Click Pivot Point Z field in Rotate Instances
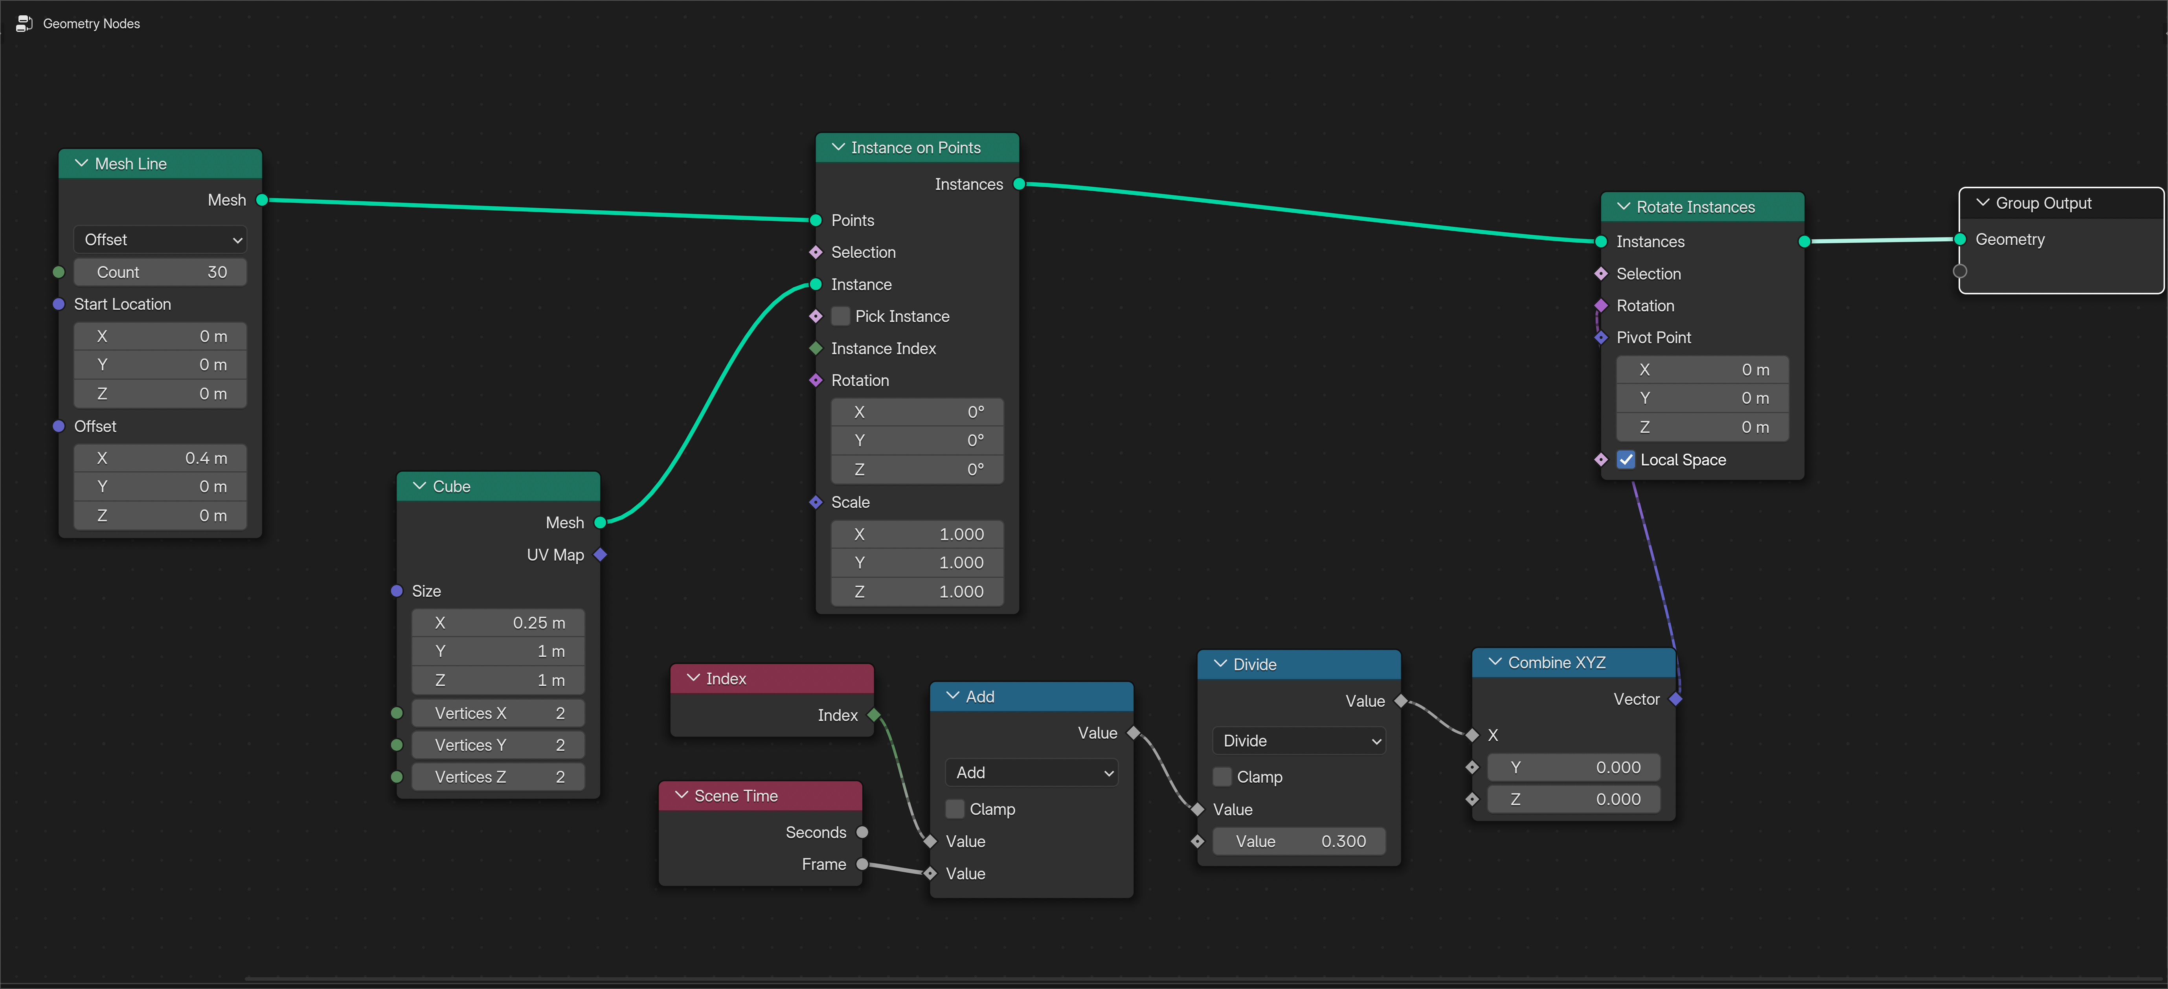Image resolution: width=2168 pixels, height=989 pixels. point(1703,428)
